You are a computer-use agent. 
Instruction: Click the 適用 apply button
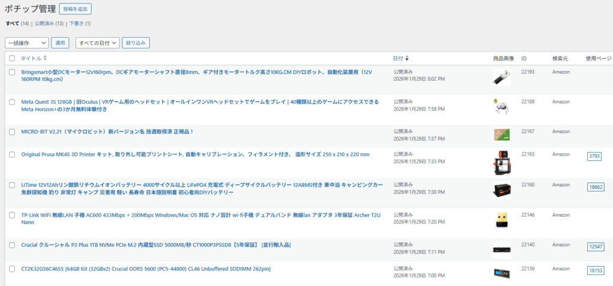point(60,43)
